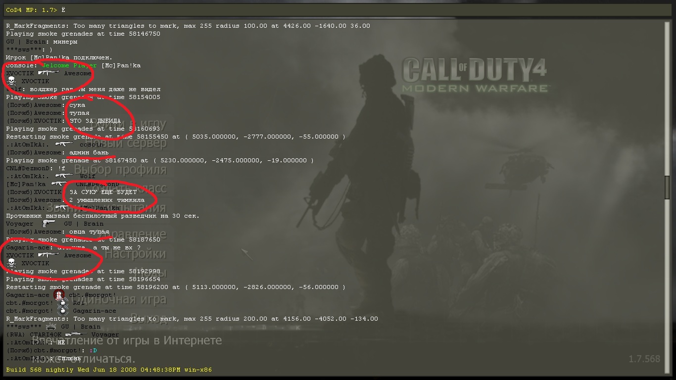676x380 pixels.
Task: Open the Настройки menu item
Action: (135, 254)
